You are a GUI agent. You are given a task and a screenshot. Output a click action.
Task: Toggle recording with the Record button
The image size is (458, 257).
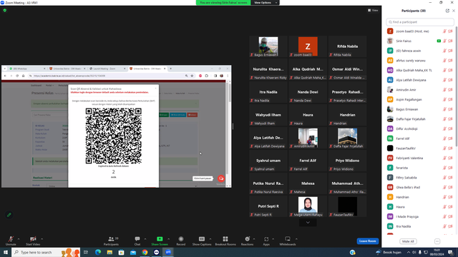pos(181,241)
